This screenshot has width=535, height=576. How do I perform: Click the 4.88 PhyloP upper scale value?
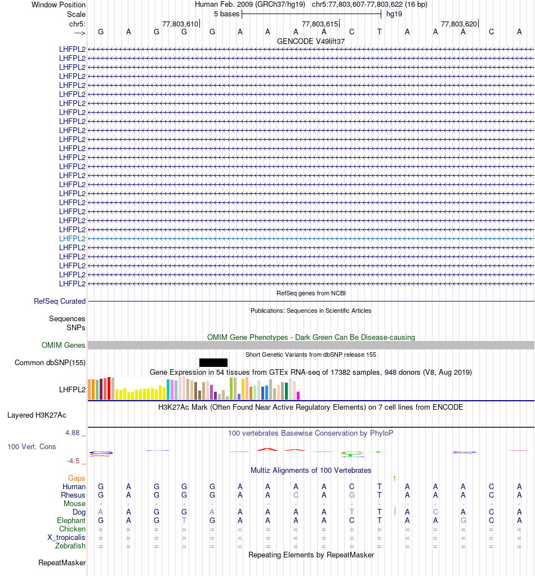[72, 433]
